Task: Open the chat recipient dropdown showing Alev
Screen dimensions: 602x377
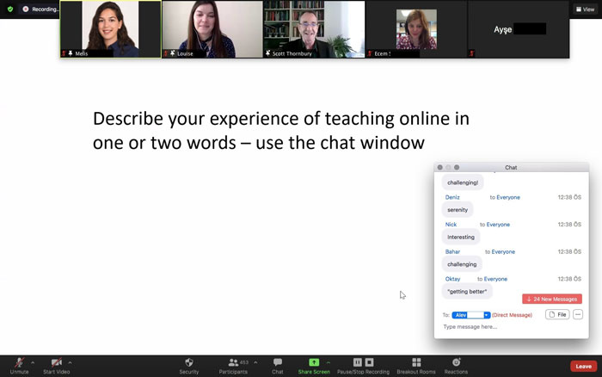Action: click(x=470, y=315)
